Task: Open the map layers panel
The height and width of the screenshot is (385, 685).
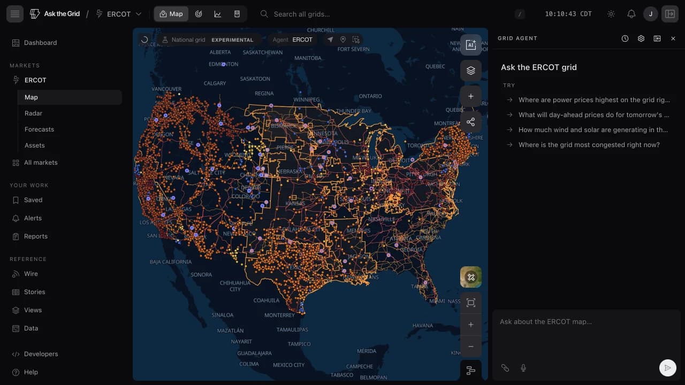Action: [471, 71]
